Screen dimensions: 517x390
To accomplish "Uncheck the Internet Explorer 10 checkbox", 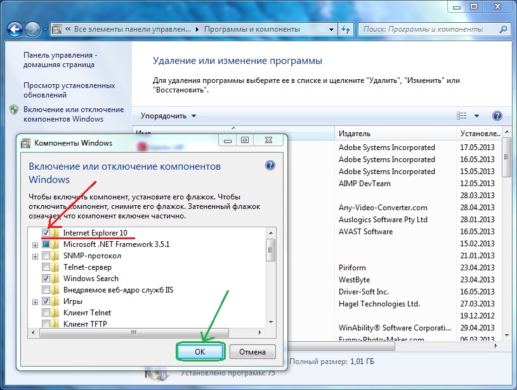I will click(x=46, y=233).
